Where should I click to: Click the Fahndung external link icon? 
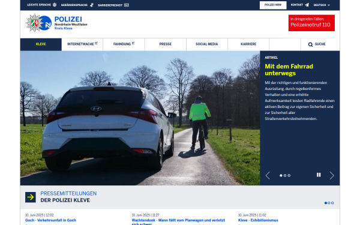click(x=133, y=43)
